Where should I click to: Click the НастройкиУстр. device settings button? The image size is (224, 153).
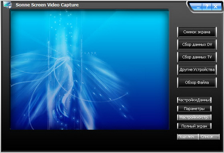(194, 117)
